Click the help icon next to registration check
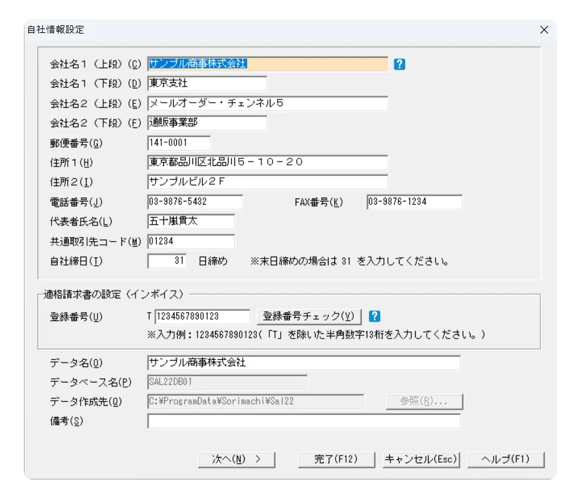581x504 pixels. [x=374, y=317]
